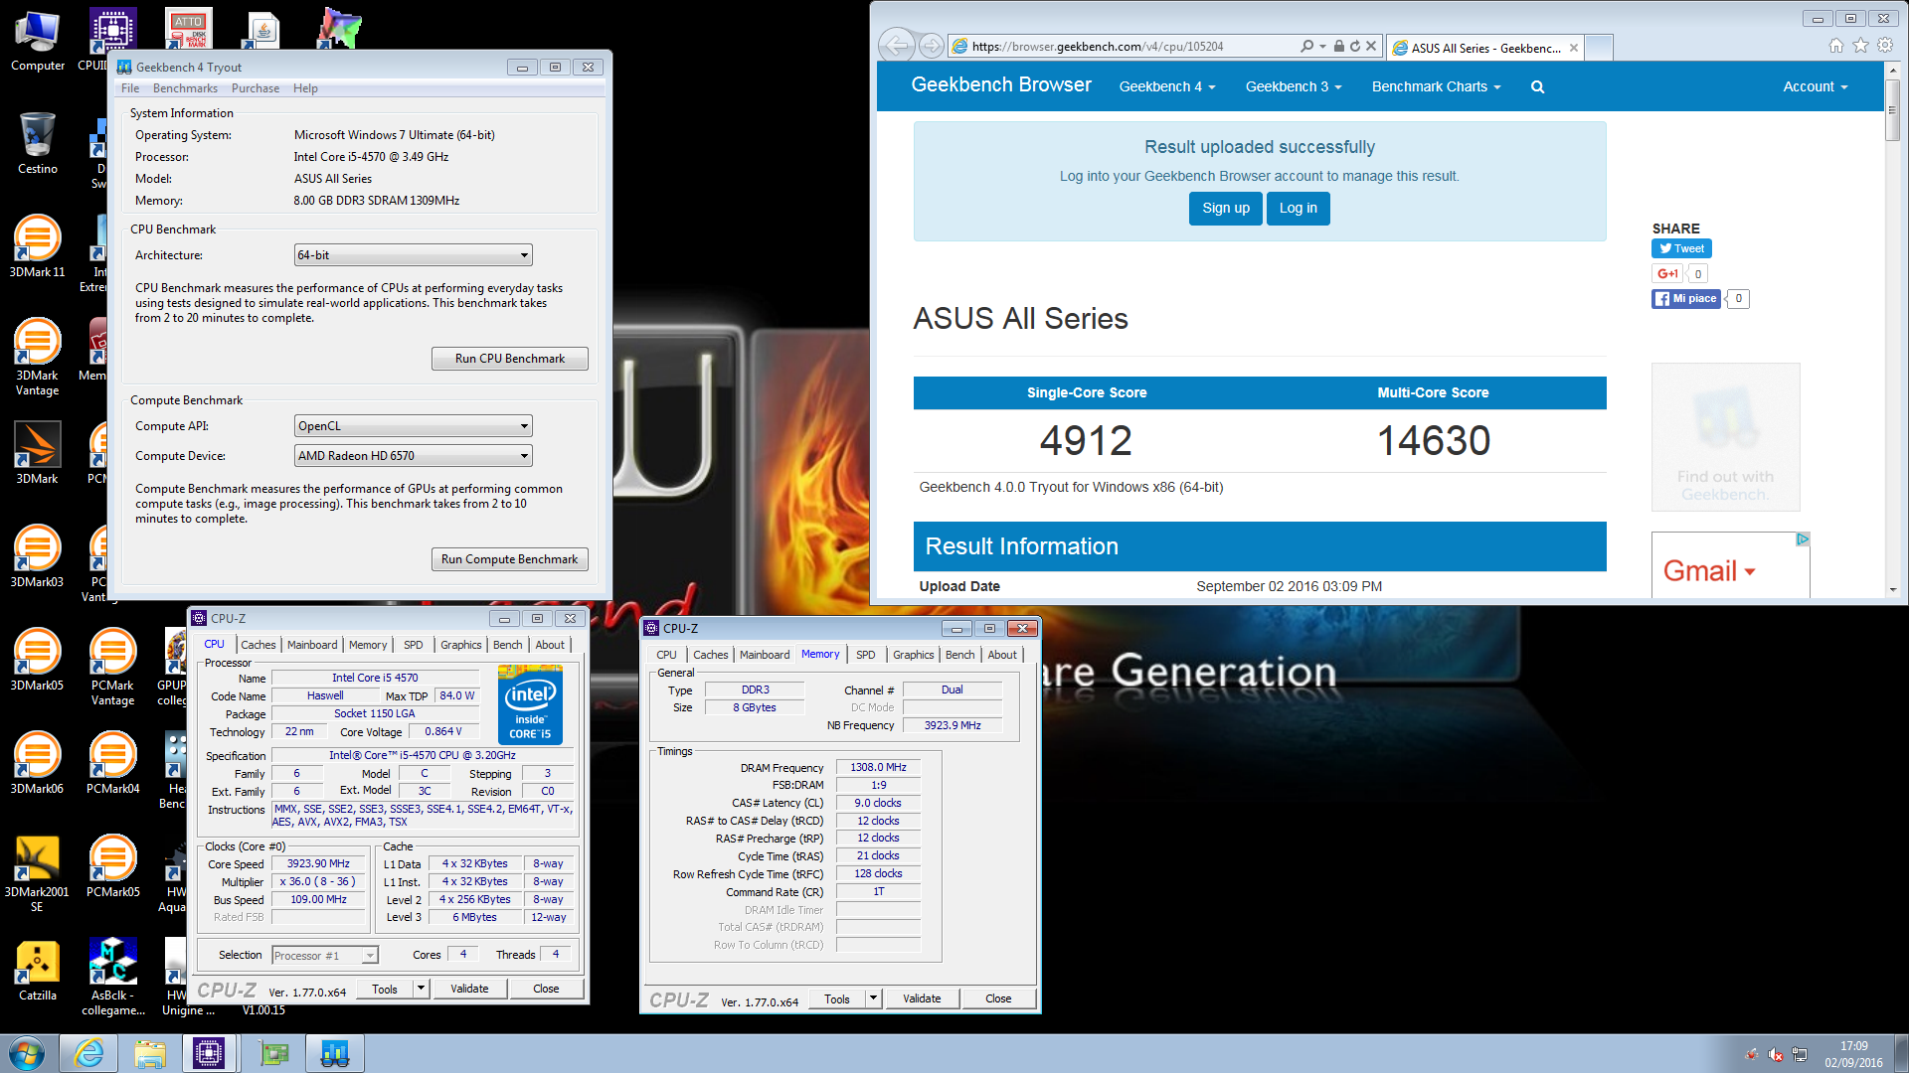
Task: Open the Benchmark Charts dropdown
Action: point(1437,87)
